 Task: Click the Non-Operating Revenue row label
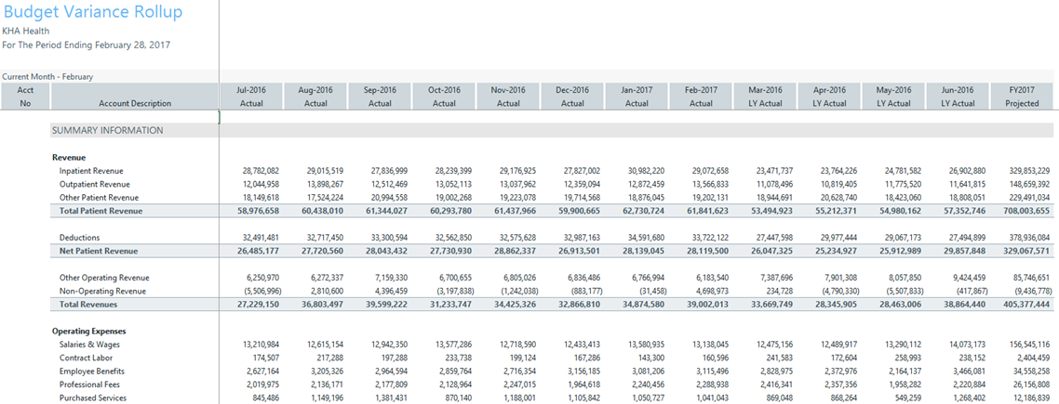point(103,291)
